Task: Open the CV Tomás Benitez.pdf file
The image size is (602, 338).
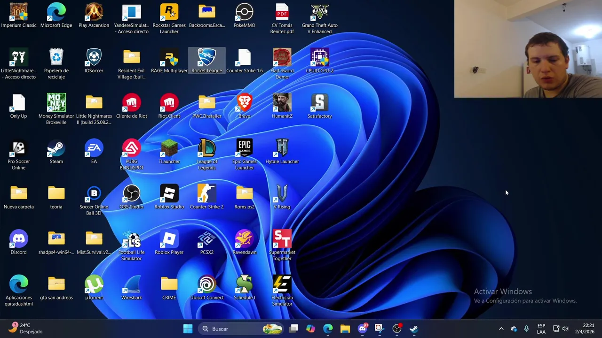Action: 282,18
